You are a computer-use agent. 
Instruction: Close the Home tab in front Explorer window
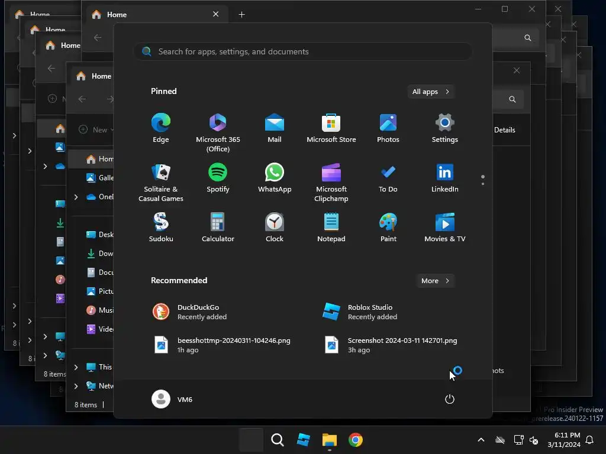coord(215,14)
